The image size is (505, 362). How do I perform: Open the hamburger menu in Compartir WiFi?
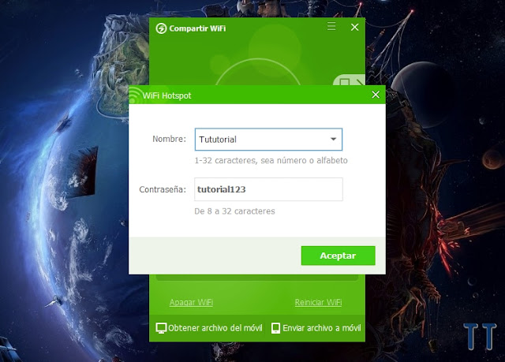331,26
